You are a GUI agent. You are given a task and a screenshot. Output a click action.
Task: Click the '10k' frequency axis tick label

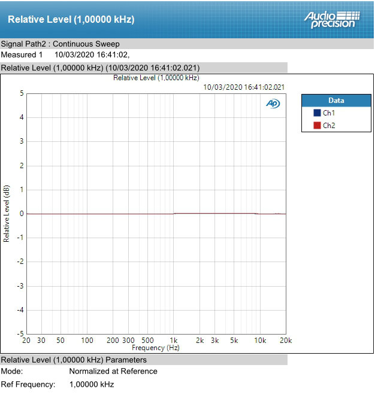260,341
